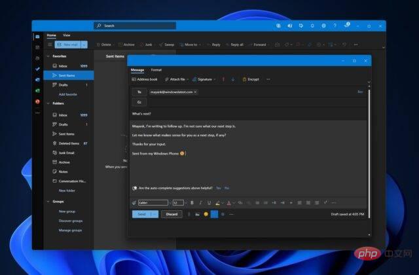Click Archive in the main toolbar
The height and width of the screenshot is (275, 419).
[126, 45]
